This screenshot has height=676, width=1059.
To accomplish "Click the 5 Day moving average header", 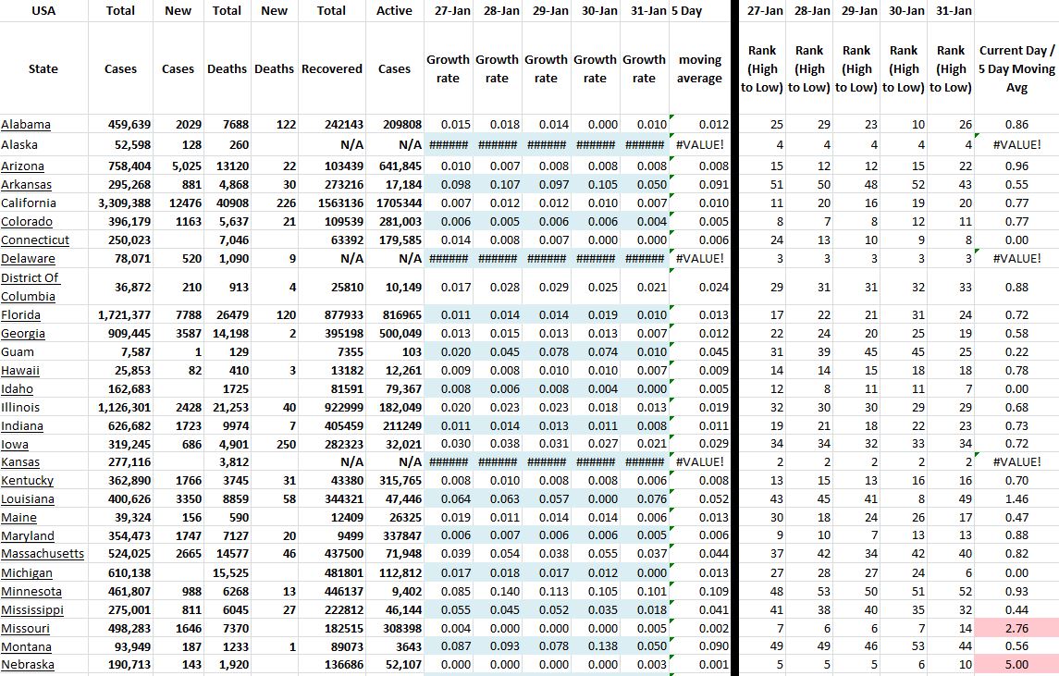I will pos(699,68).
